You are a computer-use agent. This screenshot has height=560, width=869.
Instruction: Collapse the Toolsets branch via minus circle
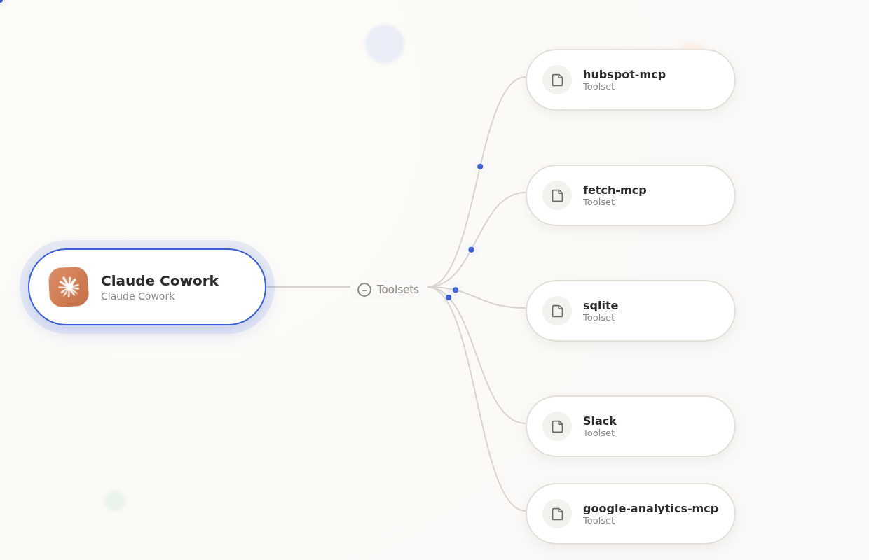pos(364,290)
